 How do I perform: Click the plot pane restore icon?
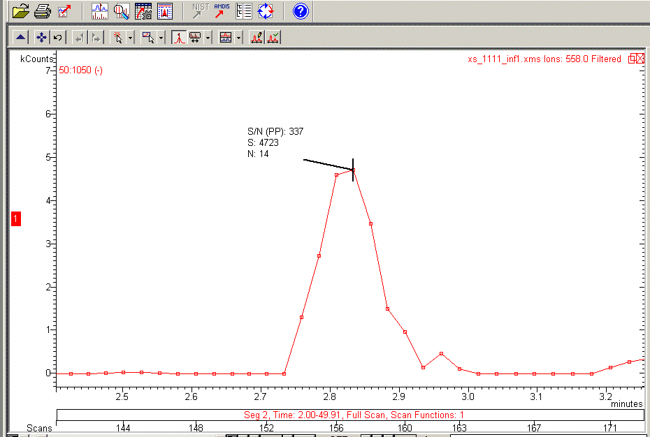click(x=632, y=59)
